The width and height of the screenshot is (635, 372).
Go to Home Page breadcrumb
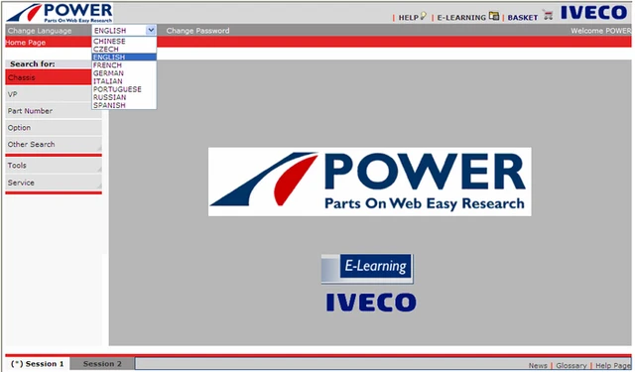coord(26,43)
